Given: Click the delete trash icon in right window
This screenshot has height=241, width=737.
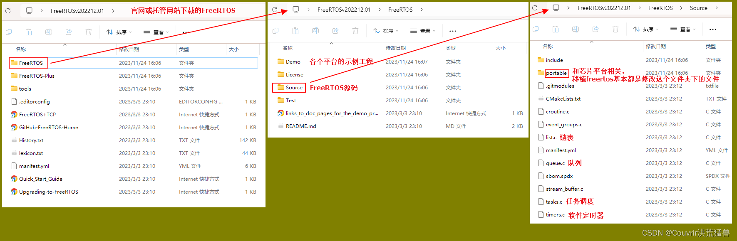Looking at the screenshot, I should pos(615,29).
